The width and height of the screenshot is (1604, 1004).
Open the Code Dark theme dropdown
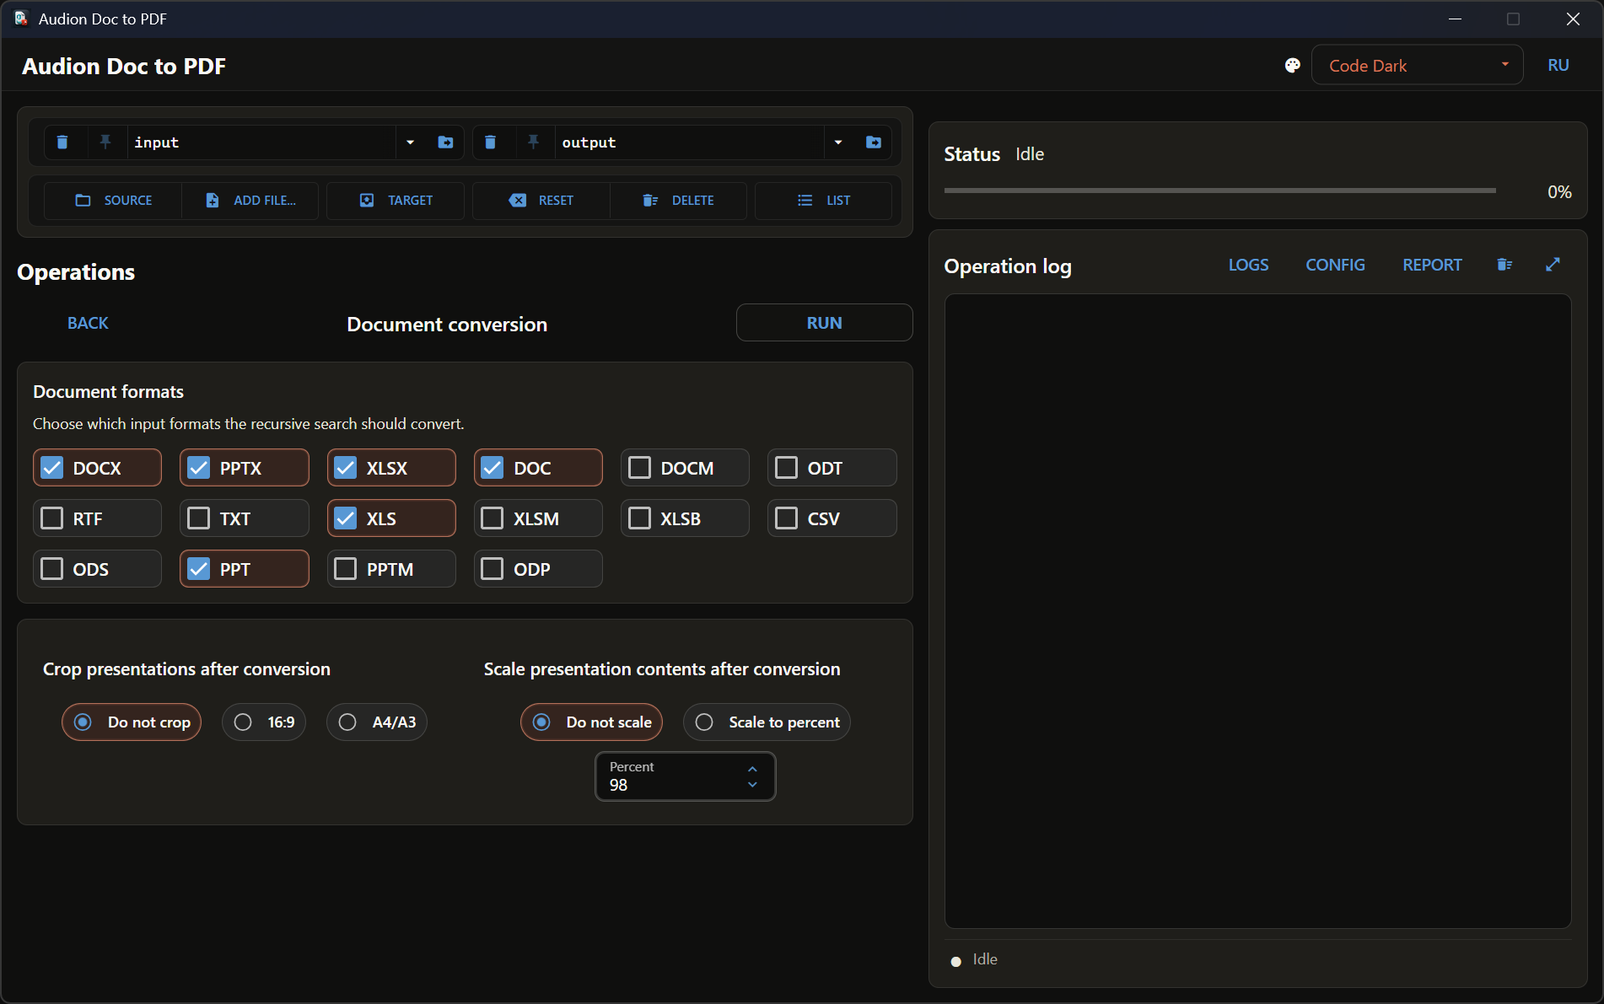click(1417, 66)
